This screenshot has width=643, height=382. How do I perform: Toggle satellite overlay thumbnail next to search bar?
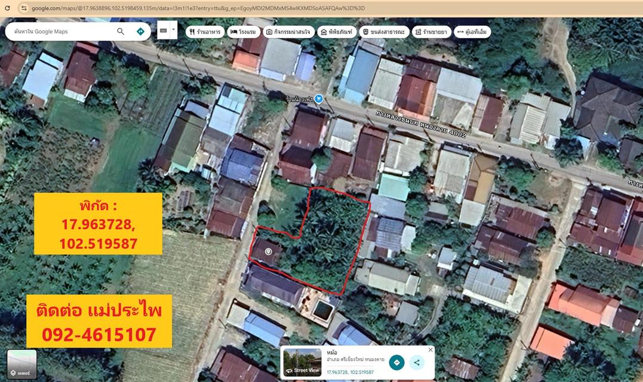(164, 30)
